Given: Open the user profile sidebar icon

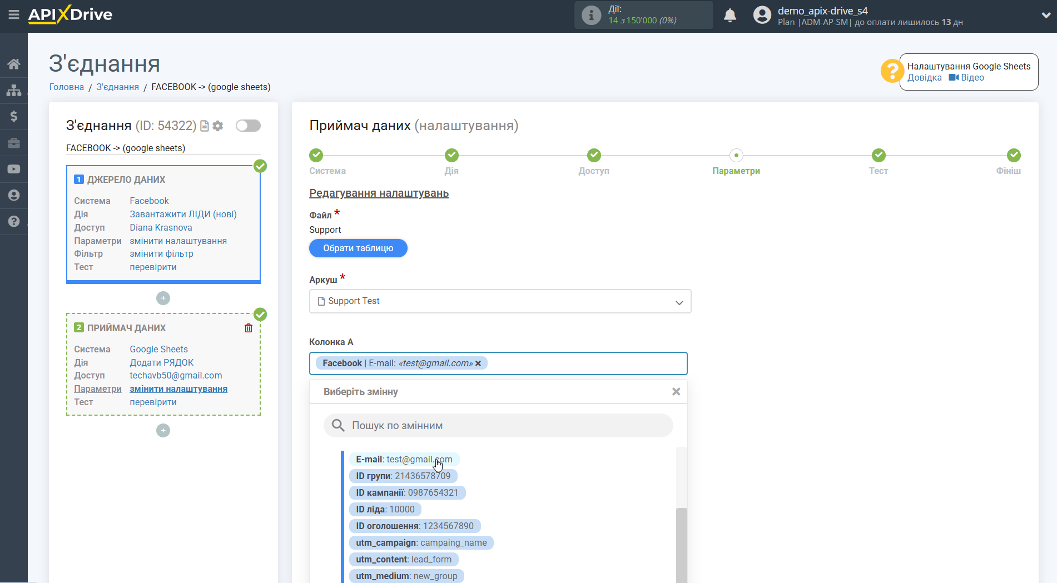Looking at the screenshot, I should click(x=14, y=195).
